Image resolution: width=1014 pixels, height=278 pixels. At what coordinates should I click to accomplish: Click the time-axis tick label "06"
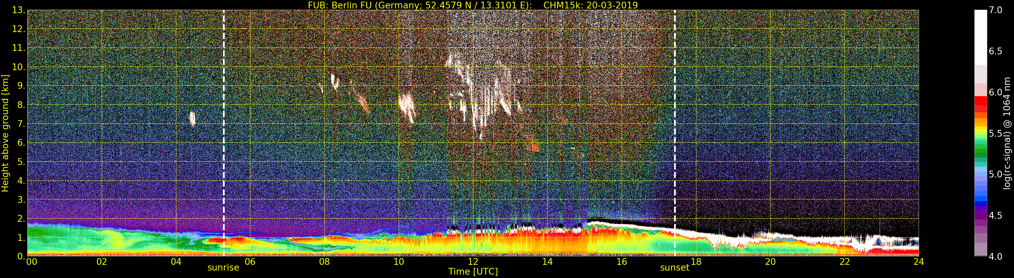point(250,262)
